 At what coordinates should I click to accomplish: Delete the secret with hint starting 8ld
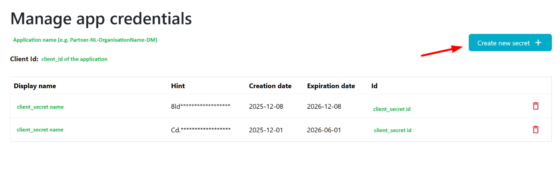pyautogui.click(x=536, y=106)
